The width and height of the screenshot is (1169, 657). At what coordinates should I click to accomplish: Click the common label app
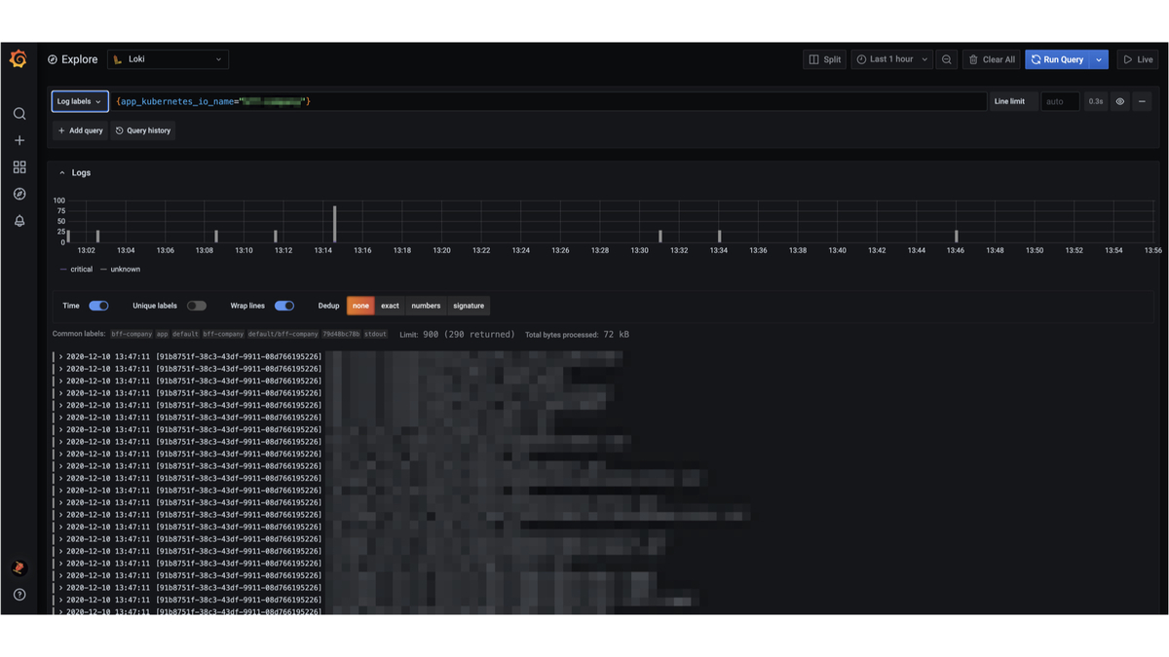[163, 334]
